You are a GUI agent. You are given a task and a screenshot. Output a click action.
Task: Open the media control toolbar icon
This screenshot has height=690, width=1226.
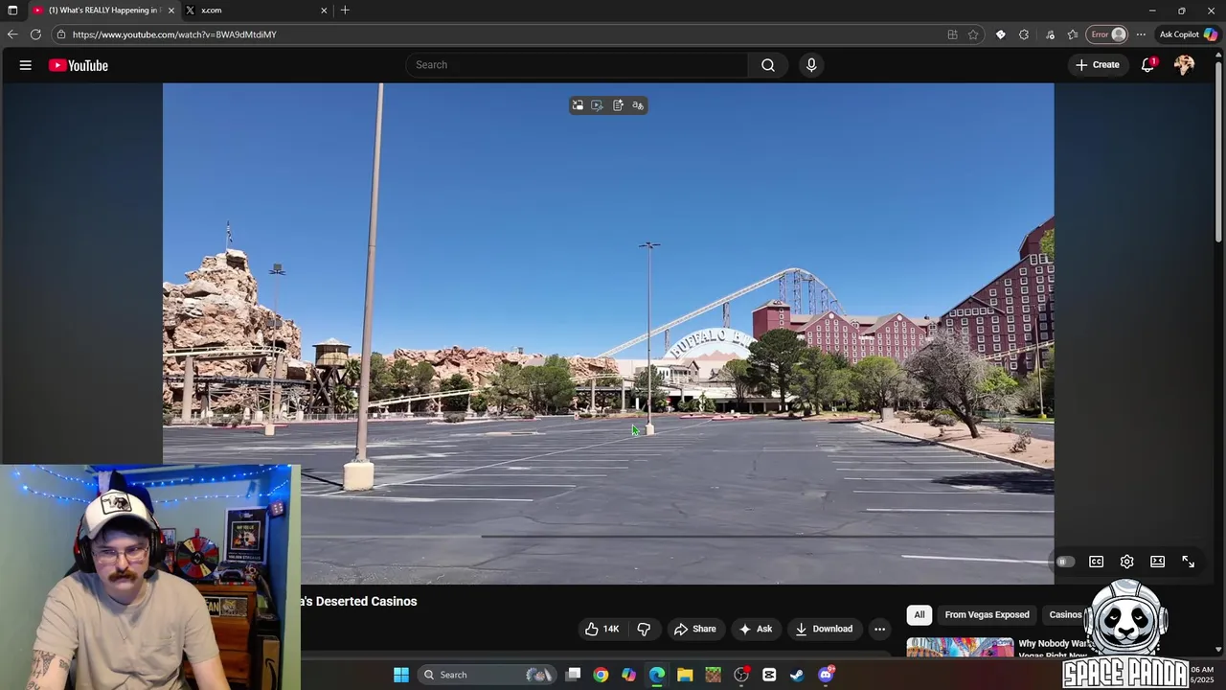(x=1051, y=34)
